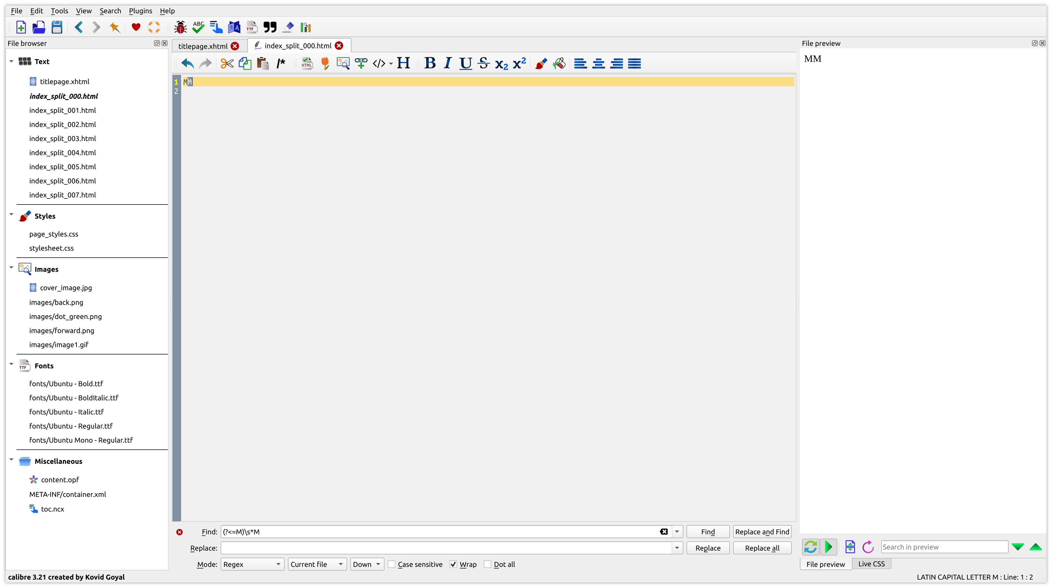Open the Regex mode dropdown
Screen dimensions: 1052x588
(252, 564)
